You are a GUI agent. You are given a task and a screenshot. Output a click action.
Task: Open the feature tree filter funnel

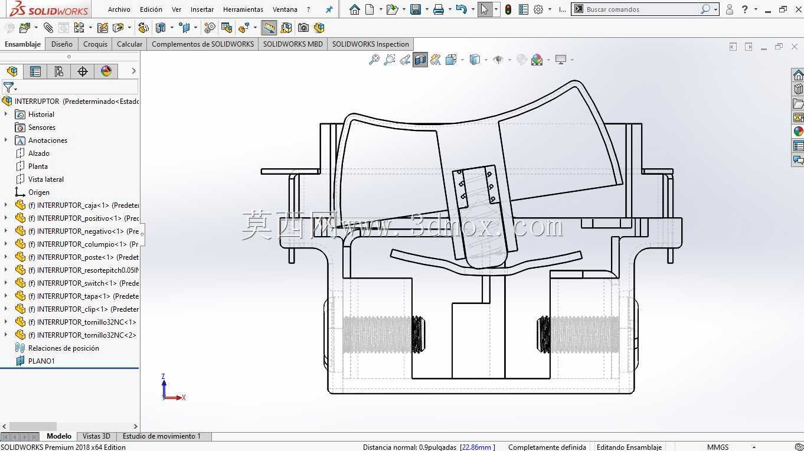pyautogui.click(x=9, y=88)
